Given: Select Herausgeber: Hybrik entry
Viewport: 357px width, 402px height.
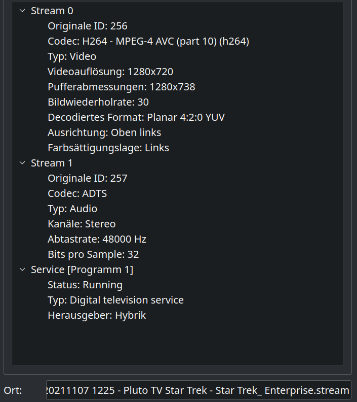Looking at the screenshot, I should (97, 315).
